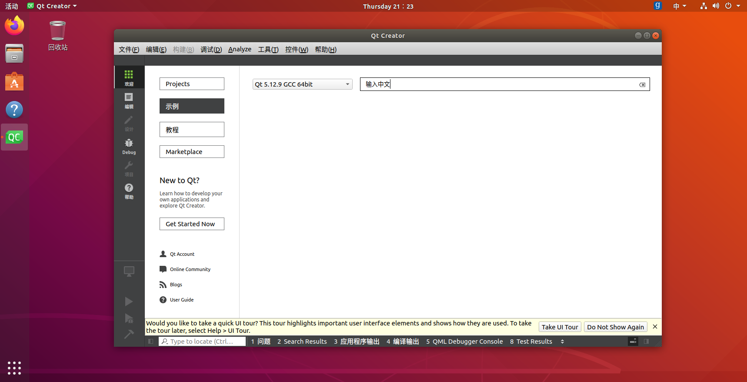Open the 应用程序输出 pane
Viewport: 747px width, 382px height.
click(x=357, y=342)
